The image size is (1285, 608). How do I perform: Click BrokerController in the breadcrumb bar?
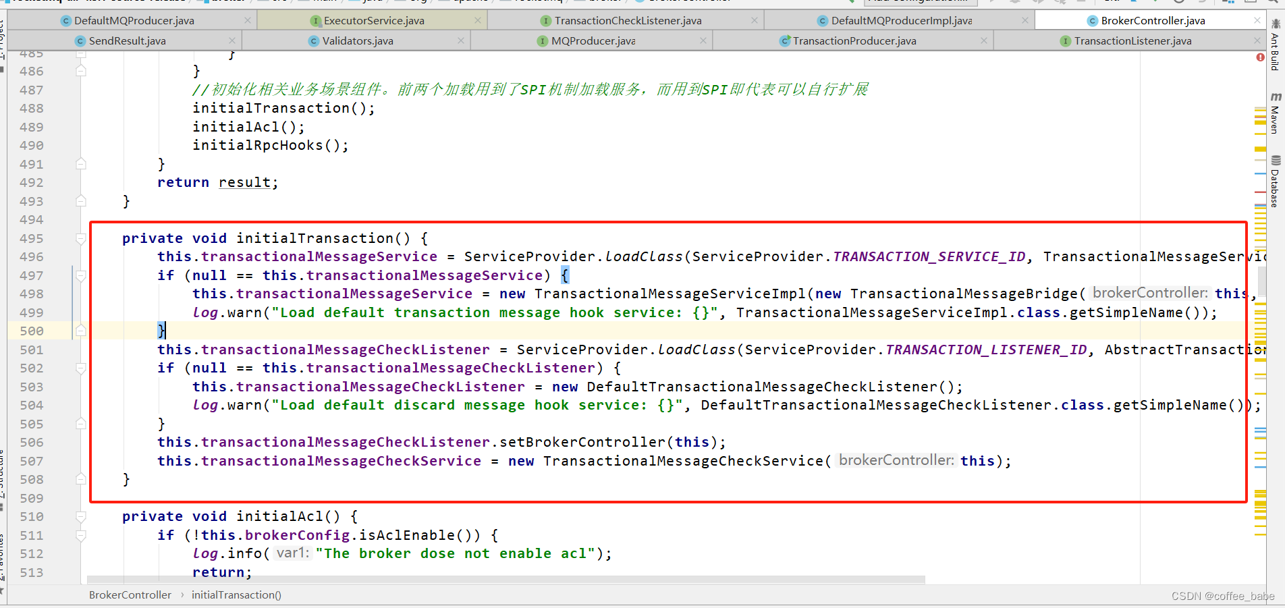pos(130,595)
